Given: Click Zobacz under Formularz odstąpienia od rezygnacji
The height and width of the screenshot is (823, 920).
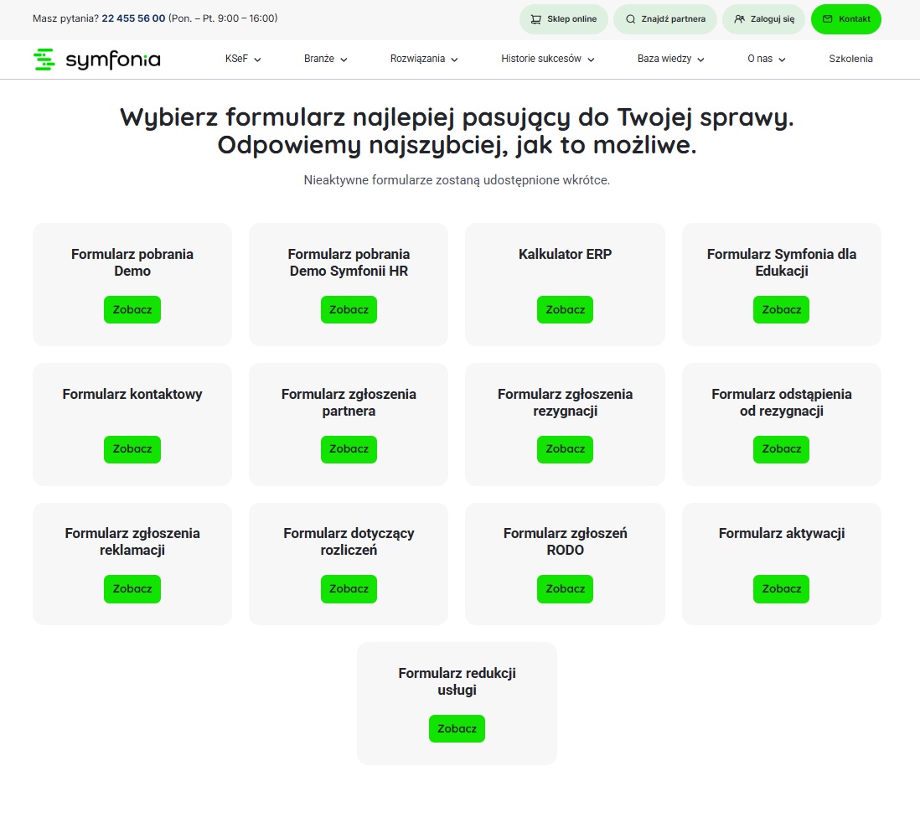Looking at the screenshot, I should point(781,449).
